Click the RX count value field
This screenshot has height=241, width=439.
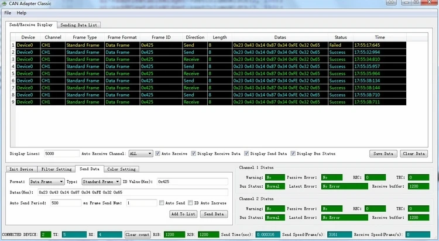point(110,235)
